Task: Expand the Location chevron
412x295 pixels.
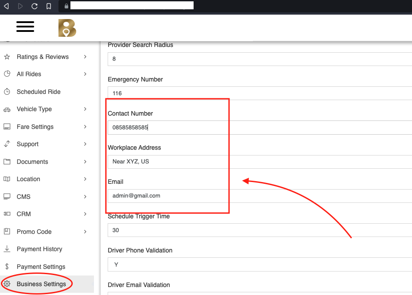Action: [x=85, y=179]
